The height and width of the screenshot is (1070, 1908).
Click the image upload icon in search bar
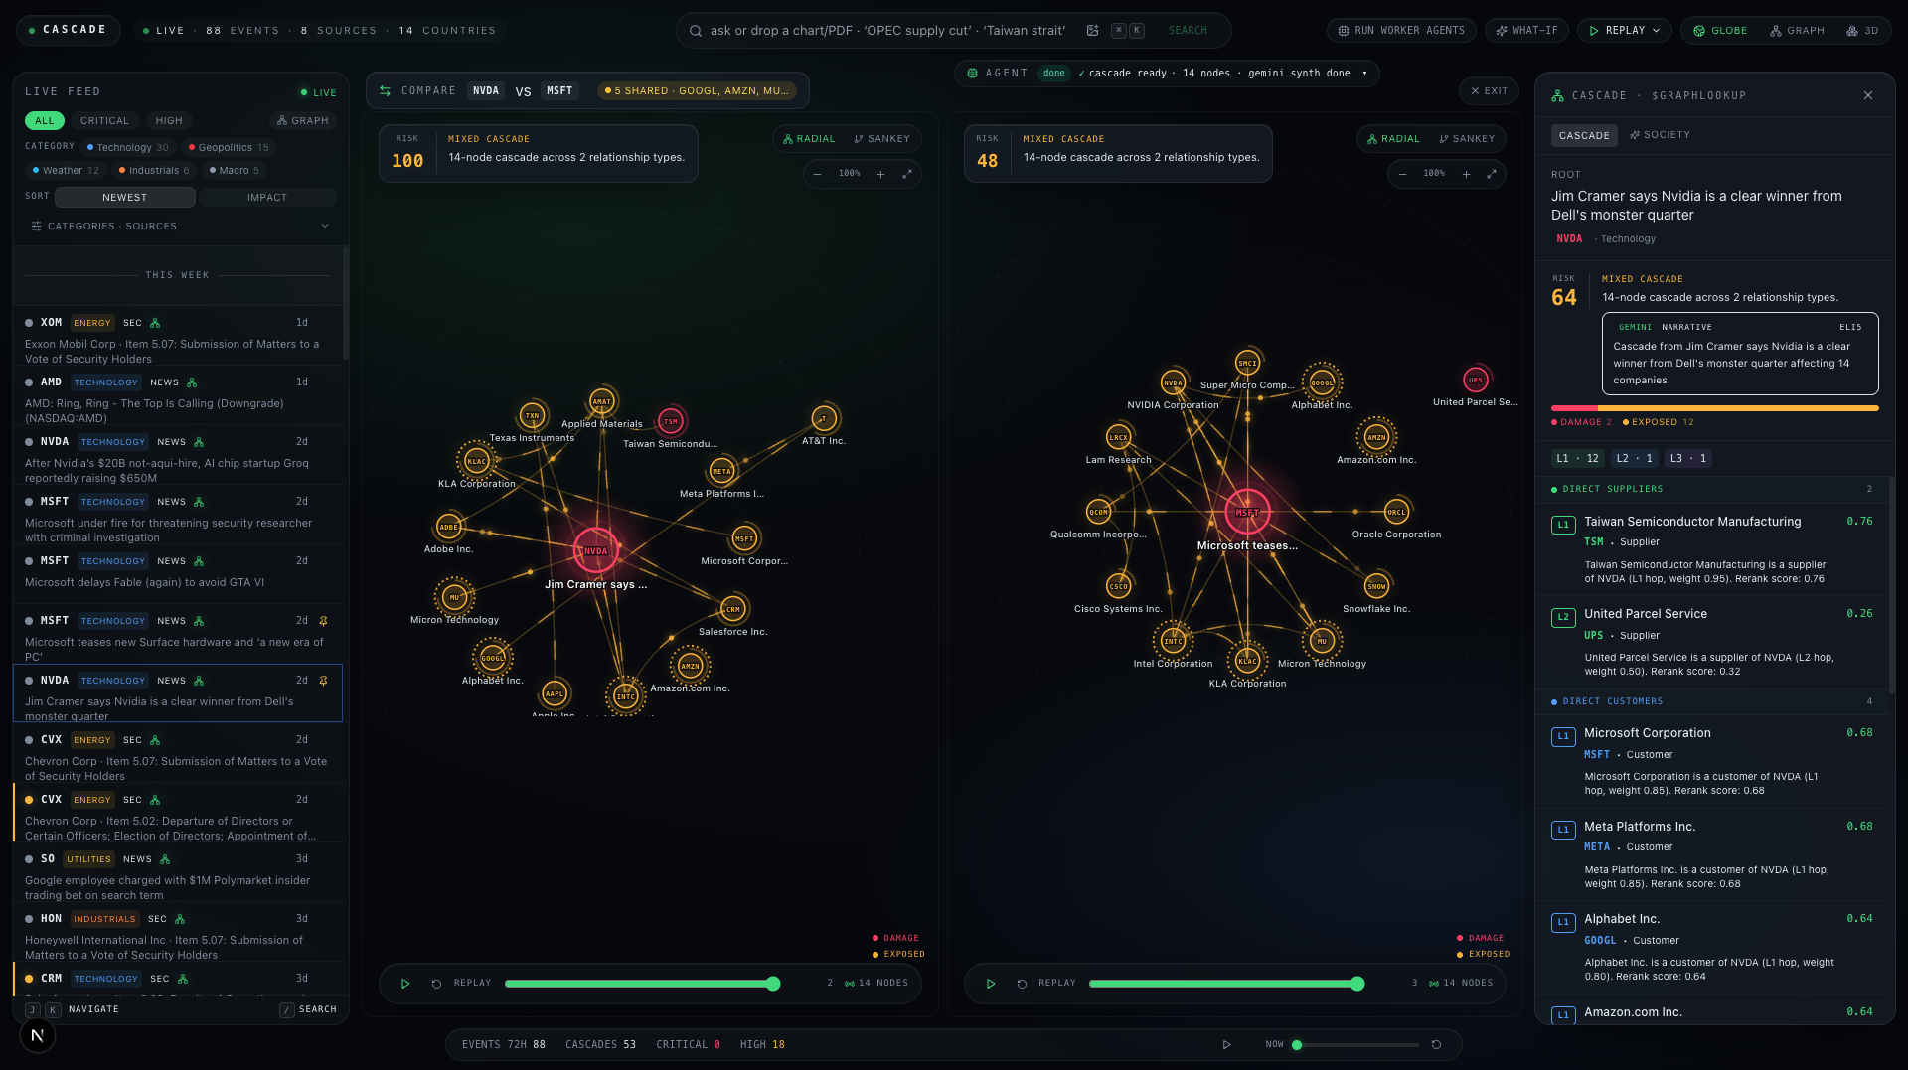click(1092, 31)
